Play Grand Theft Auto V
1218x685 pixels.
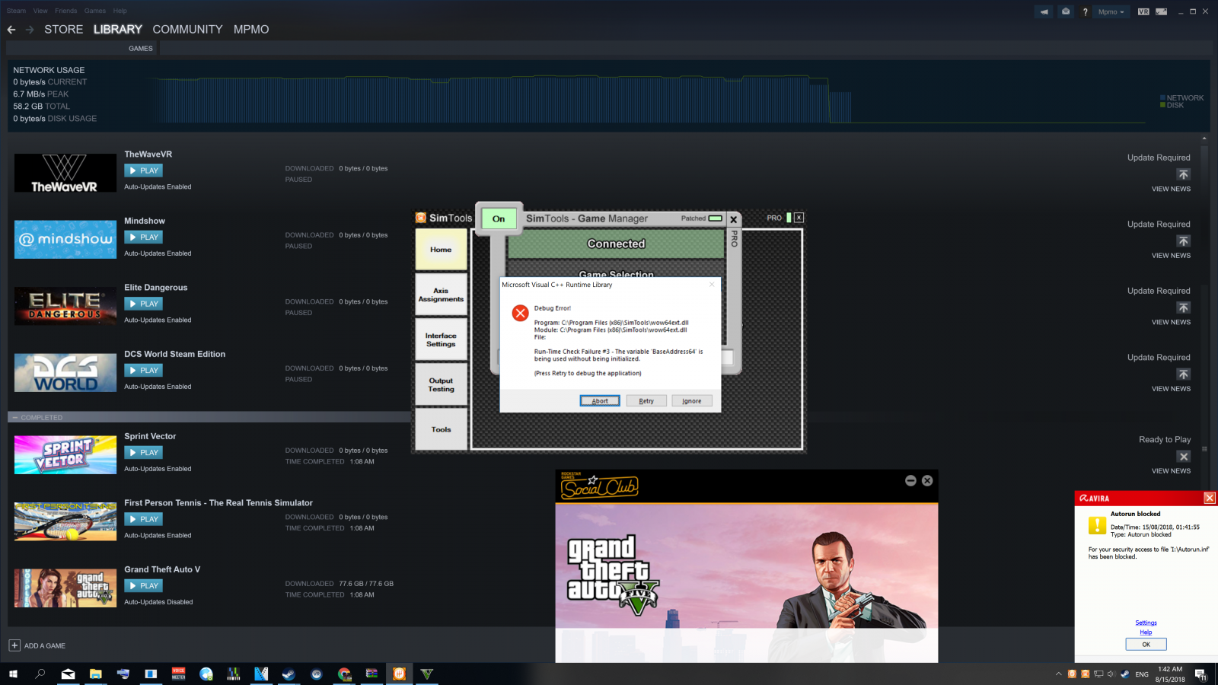(x=144, y=586)
